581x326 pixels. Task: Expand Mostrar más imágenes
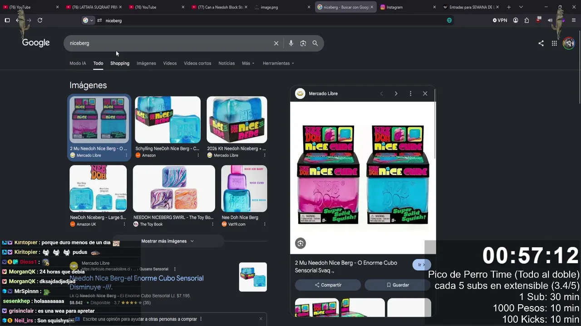pyautogui.click(x=167, y=241)
